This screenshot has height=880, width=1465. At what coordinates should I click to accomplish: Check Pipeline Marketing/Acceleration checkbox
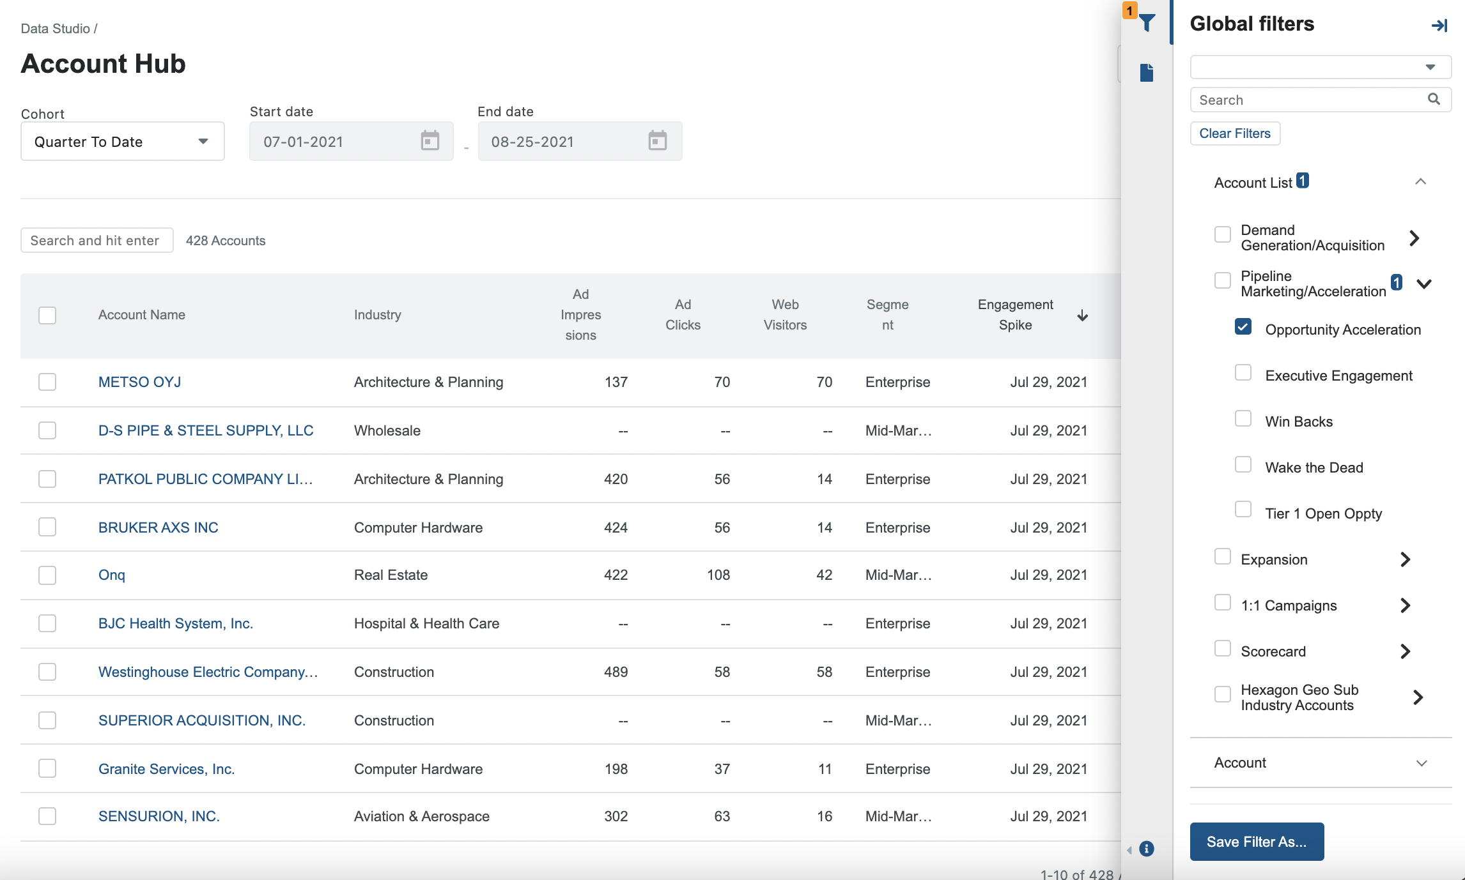point(1223,280)
